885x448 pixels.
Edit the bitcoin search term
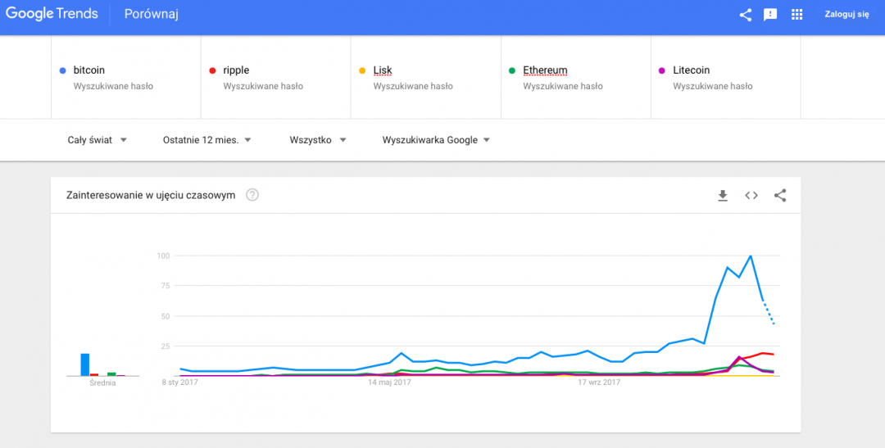89,70
